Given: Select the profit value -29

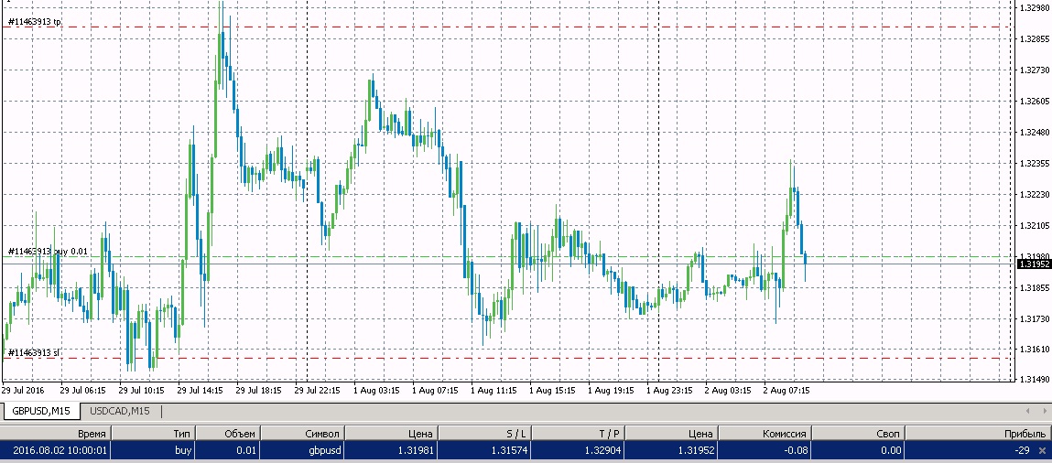Looking at the screenshot, I should (1023, 450).
